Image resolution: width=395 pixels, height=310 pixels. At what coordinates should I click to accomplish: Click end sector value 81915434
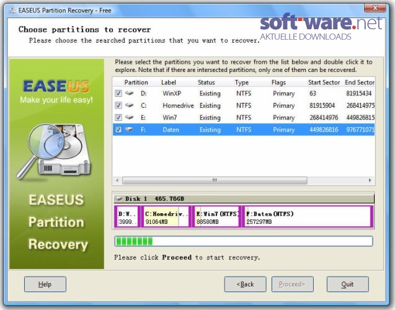point(358,94)
